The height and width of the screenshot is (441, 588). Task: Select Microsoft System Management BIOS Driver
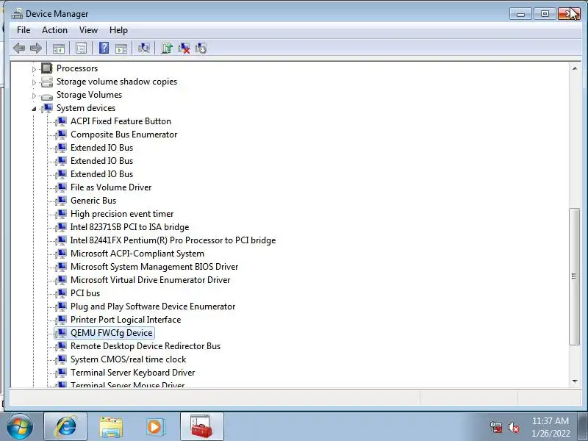[x=154, y=267]
